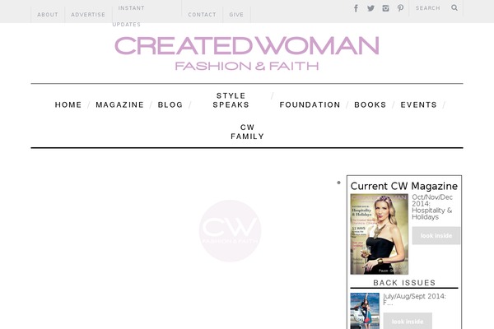494x329 pixels.
Task: Click look inside for Oct/Nov/Dec 2014 issue
Action: pos(436,235)
